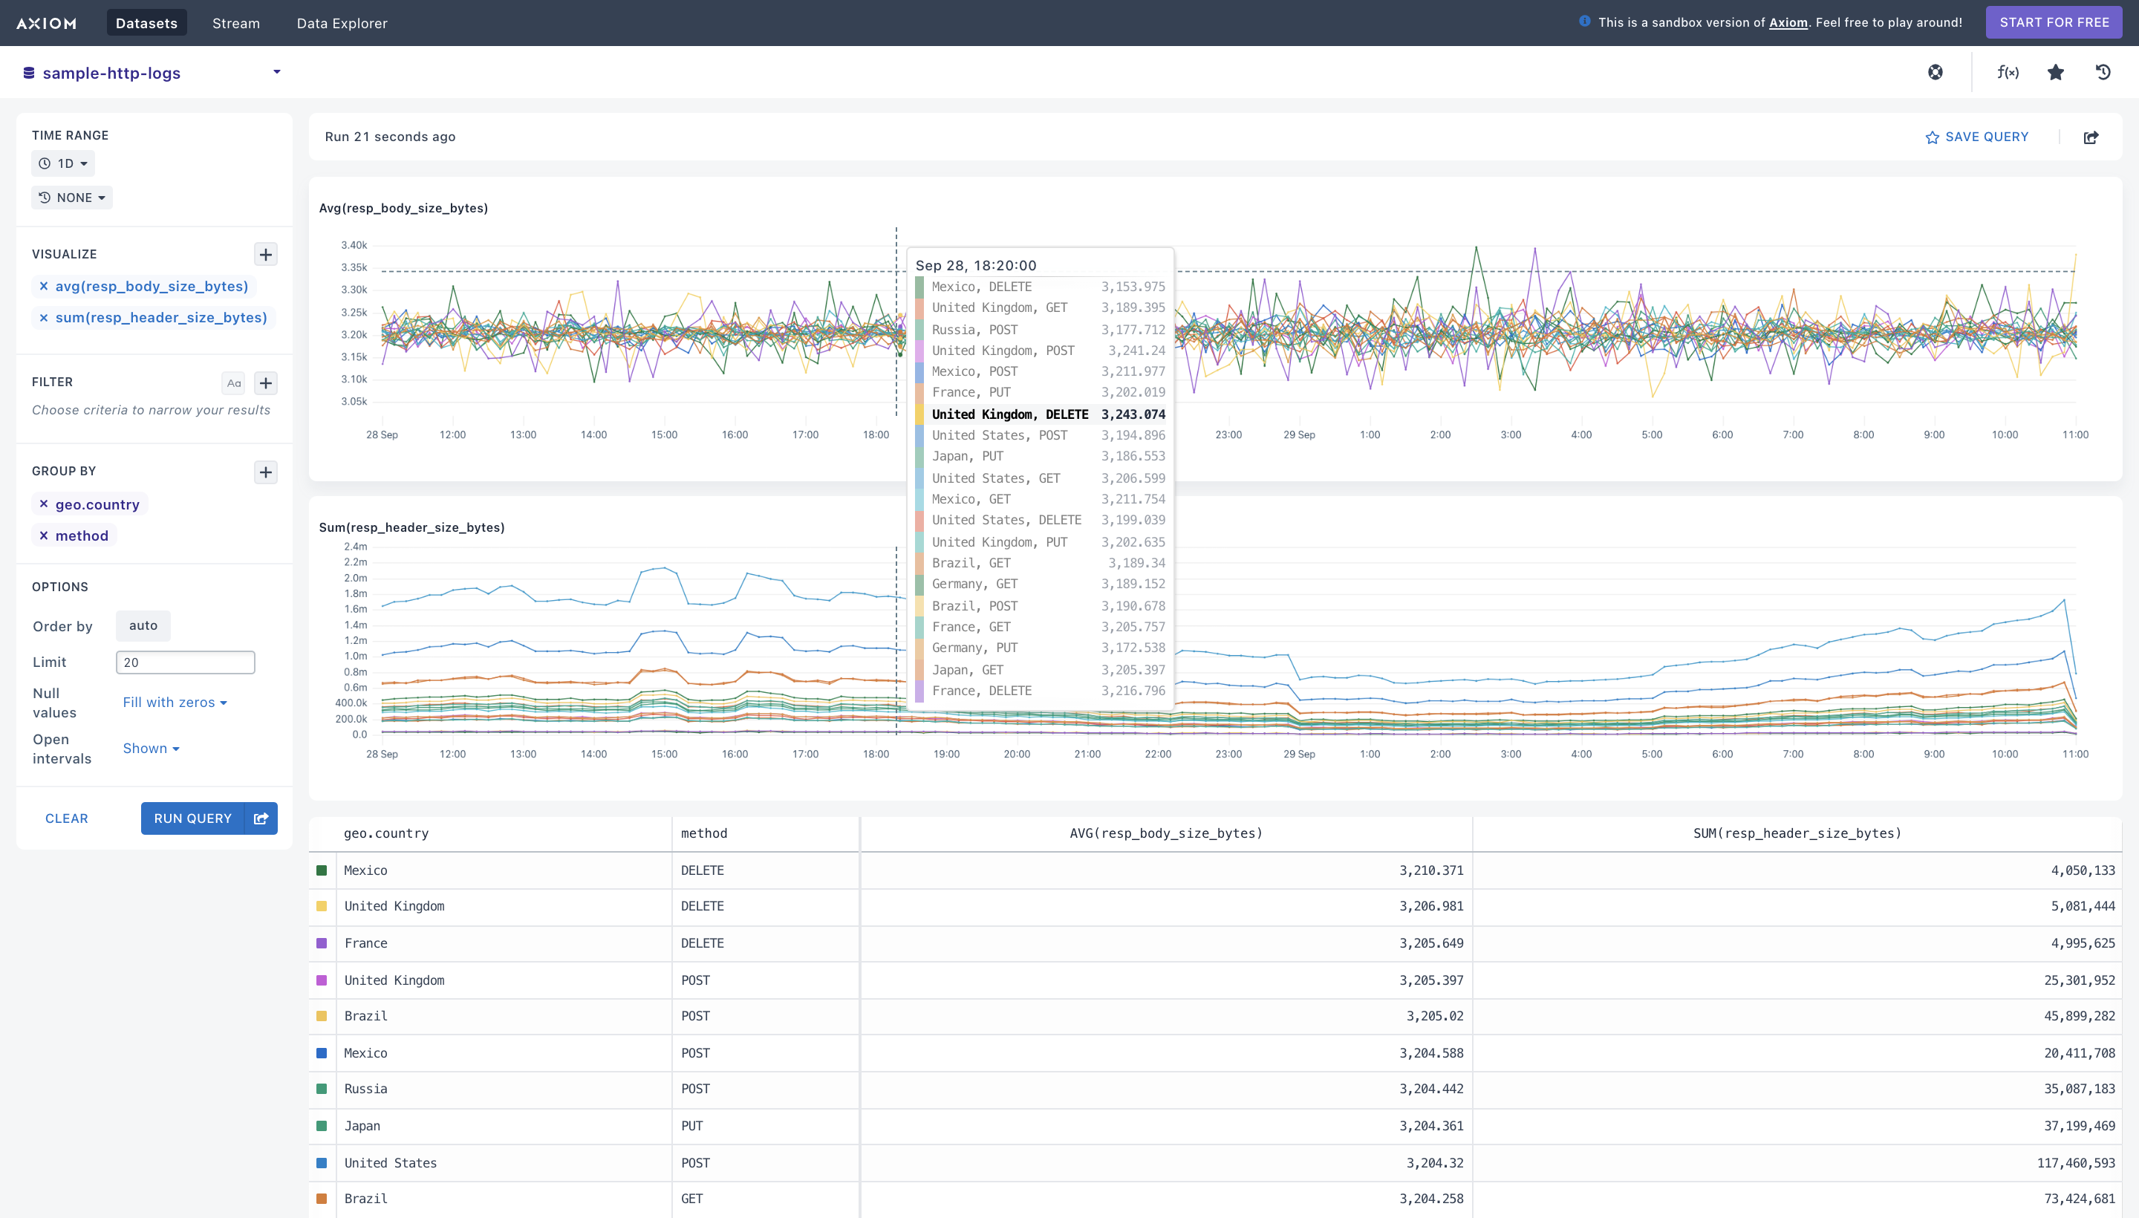The height and width of the screenshot is (1218, 2139).
Task: Click share icon beside Save Query
Action: [2091, 137]
